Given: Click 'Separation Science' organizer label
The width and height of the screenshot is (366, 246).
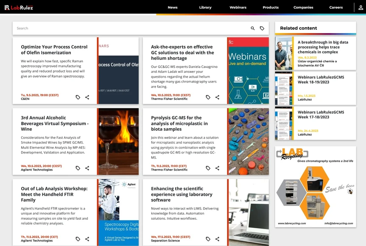Looking at the screenshot, I should 165,240.
